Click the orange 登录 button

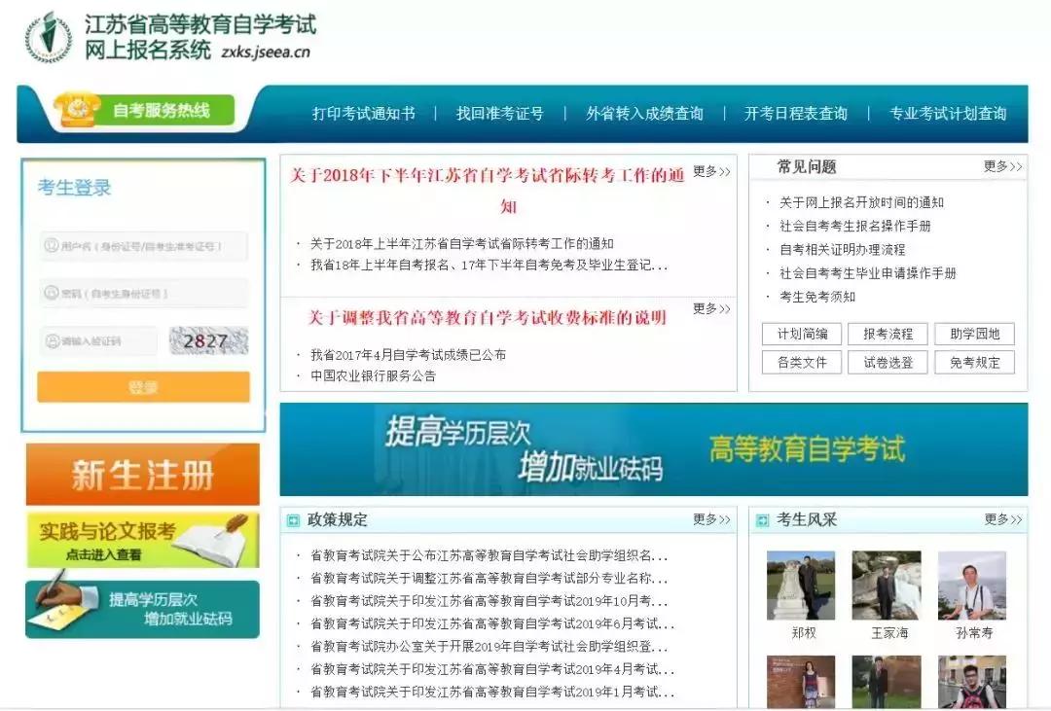(x=142, y=386)
